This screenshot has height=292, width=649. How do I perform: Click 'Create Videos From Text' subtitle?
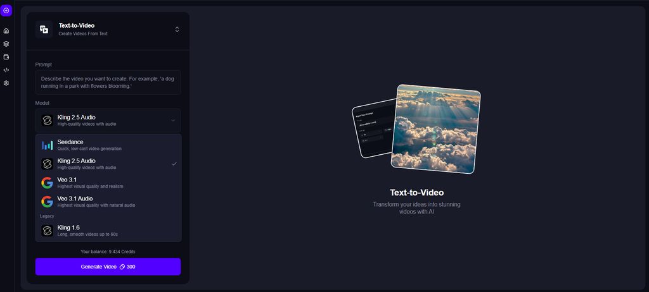83,34
